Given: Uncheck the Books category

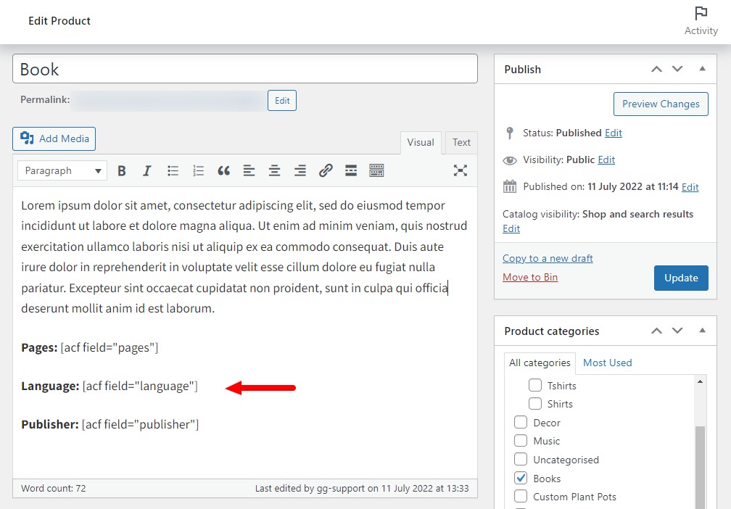Looking at the screenshot, I should click(x=520, y=478).
